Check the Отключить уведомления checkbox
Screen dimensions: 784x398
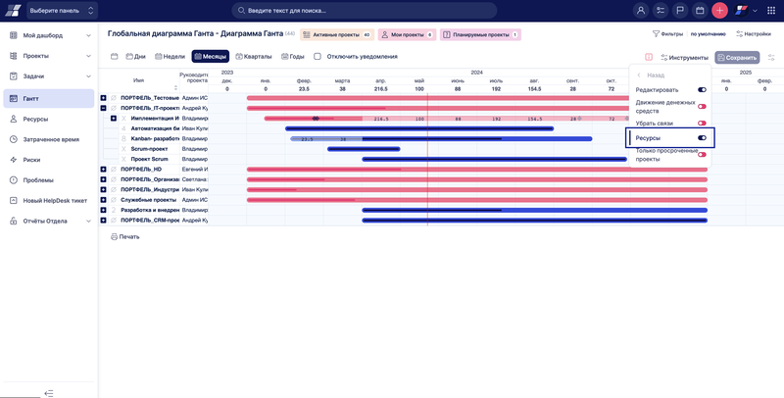tap(318, 57)
